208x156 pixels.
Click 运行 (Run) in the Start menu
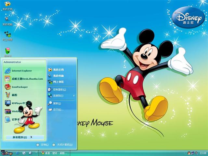pyautogui.click(x=57, y=110)
